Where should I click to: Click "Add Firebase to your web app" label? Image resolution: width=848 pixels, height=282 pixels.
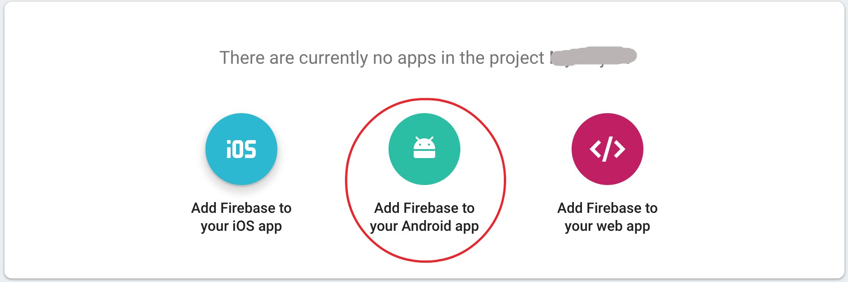(x=607, y=217)
